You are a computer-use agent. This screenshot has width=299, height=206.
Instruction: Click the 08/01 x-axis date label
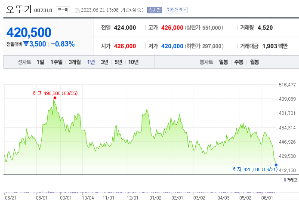coord(42,198)
